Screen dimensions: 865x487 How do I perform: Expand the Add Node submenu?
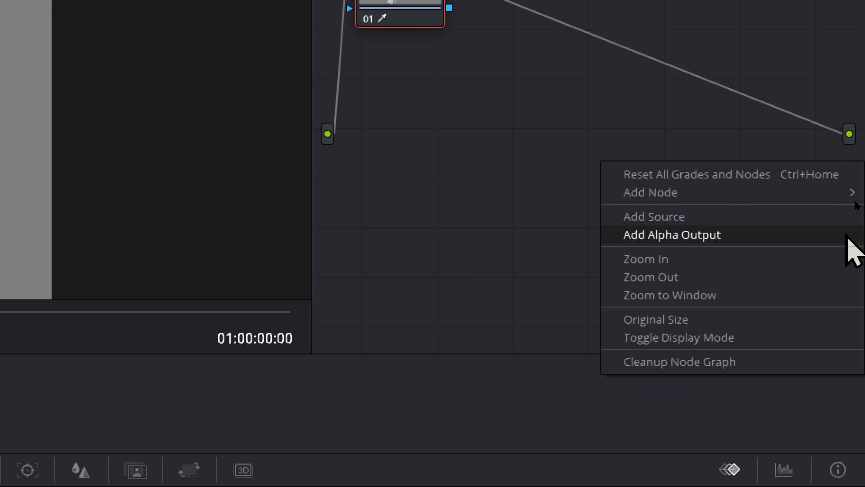coord(650,193)
